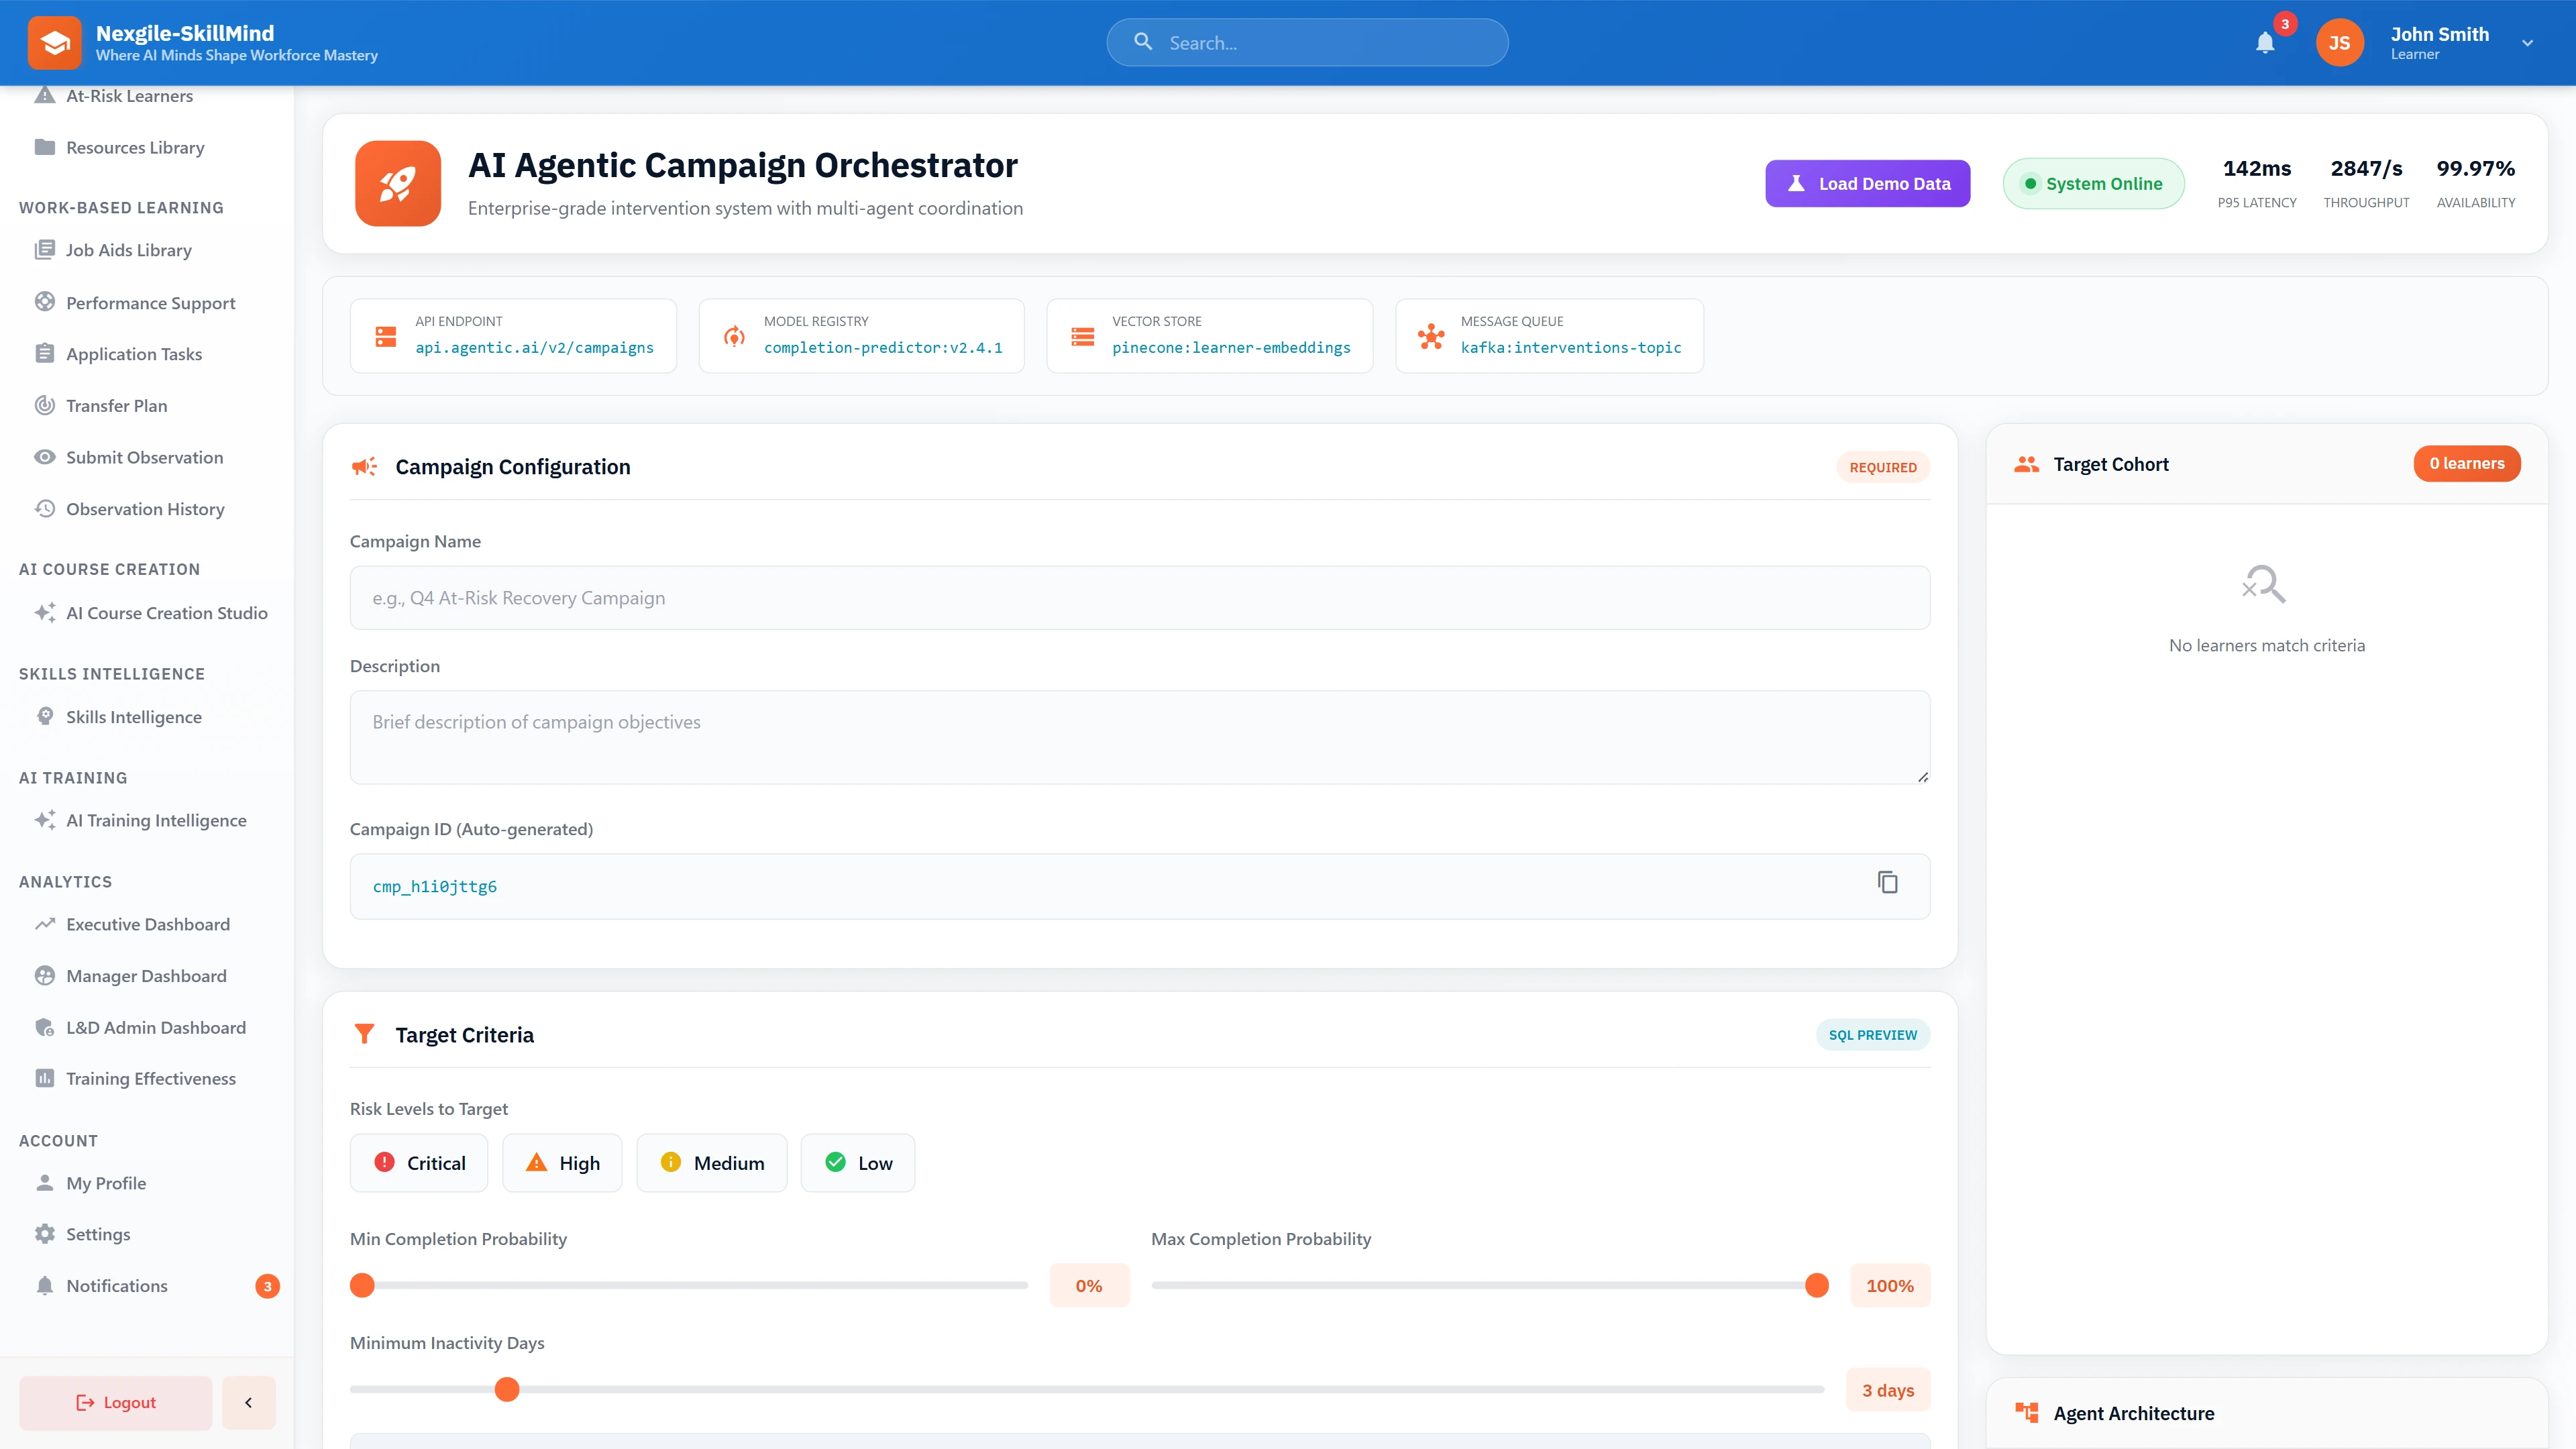Click the AI Agentic Campaign Orchestrator rocket icon
2576x1449 pixels.
pos(397,183)
